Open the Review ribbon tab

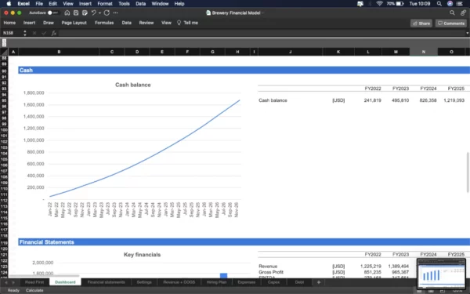pos(146,23)
